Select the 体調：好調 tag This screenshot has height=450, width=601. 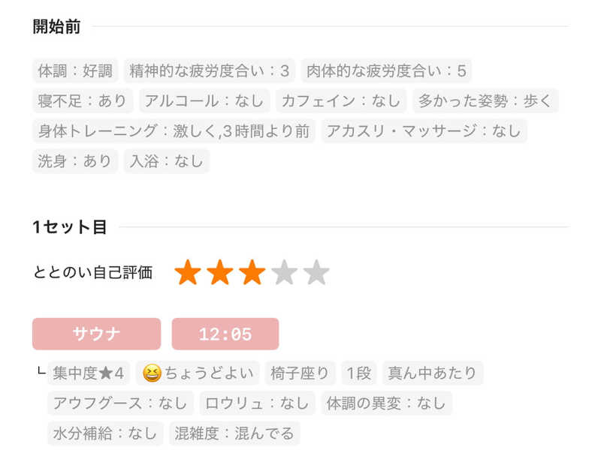75,71
